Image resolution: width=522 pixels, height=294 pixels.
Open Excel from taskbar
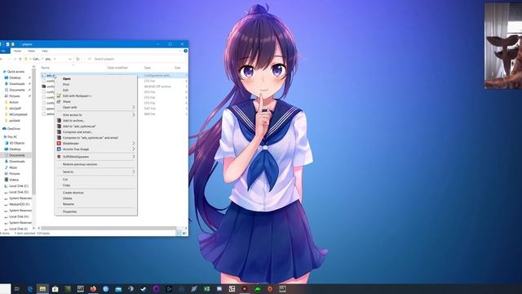[206, 289]
